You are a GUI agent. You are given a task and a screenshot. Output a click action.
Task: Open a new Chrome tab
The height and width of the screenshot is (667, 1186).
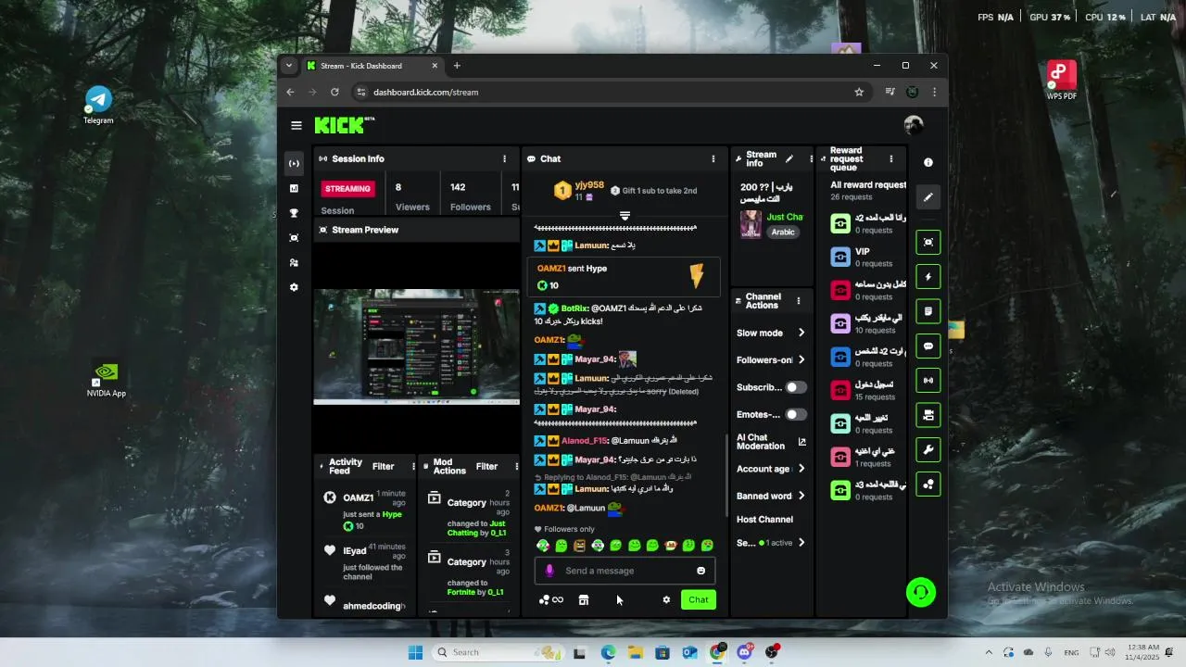[x=457, y=66]
